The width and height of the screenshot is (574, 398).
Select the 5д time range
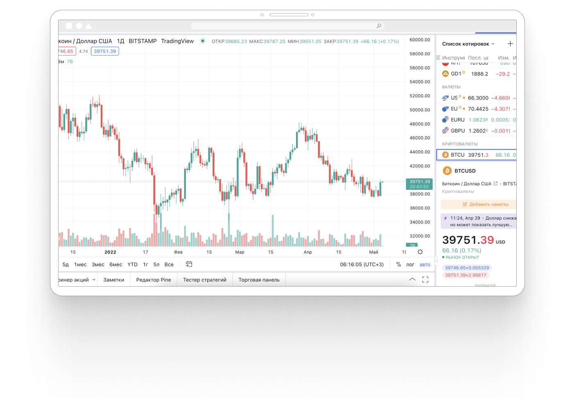point(66,265)
